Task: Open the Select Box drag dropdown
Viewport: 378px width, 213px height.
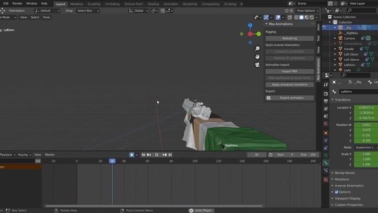Action: [88, 11]
